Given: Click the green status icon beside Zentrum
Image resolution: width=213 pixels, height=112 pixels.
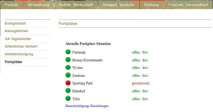Looking at the screenshot, I should coord(68,75).
